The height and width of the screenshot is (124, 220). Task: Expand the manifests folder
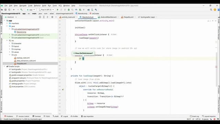coord(7,23)
